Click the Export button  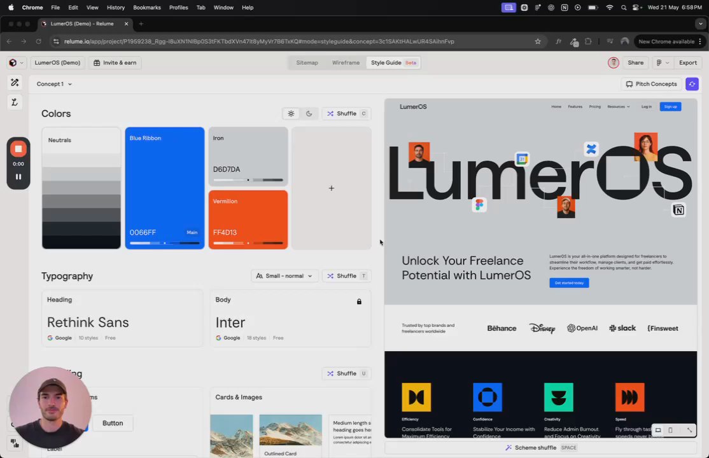[x=688, y=63]
